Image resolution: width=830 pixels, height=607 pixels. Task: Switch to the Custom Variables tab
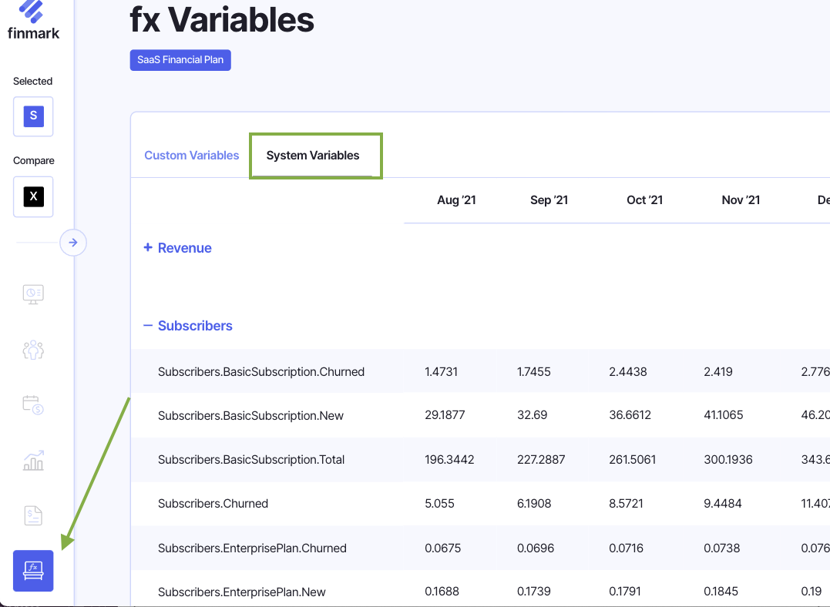click(191, 155)
